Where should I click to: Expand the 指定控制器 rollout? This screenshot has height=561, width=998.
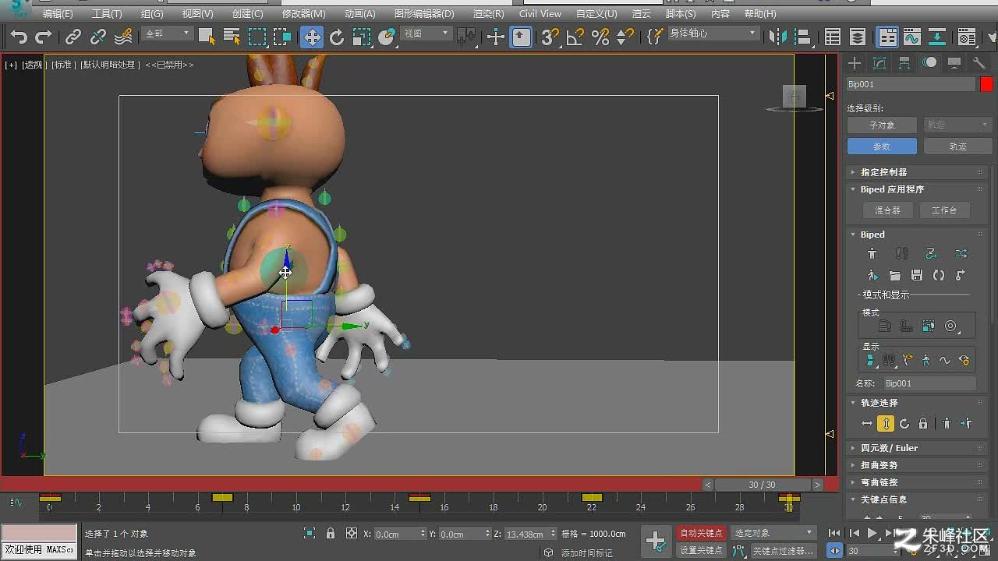918,172
